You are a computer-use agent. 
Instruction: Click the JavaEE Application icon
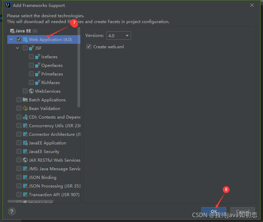pyautogui.click(x=25, y=143)
